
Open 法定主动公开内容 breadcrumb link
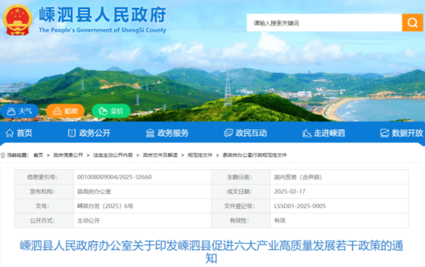(x=113, y=155)
